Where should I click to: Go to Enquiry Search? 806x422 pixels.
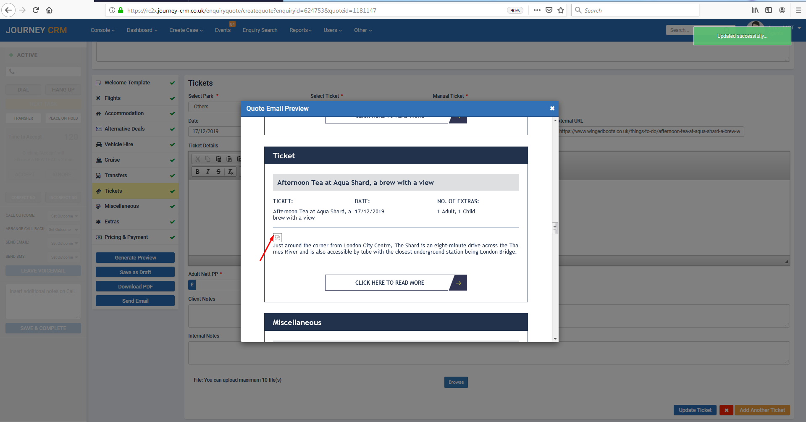coord(260,30)
